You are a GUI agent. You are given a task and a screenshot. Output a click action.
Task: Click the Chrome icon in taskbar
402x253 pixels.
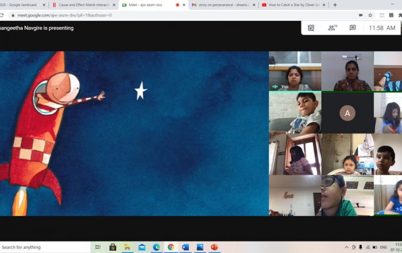tap(171, 247)
